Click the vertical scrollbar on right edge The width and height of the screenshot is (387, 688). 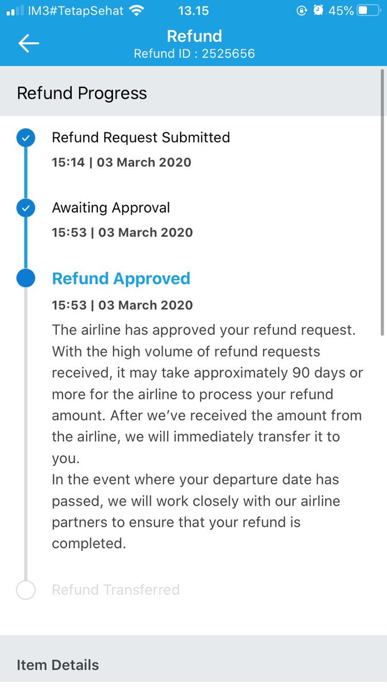click(x=382, y=202)
